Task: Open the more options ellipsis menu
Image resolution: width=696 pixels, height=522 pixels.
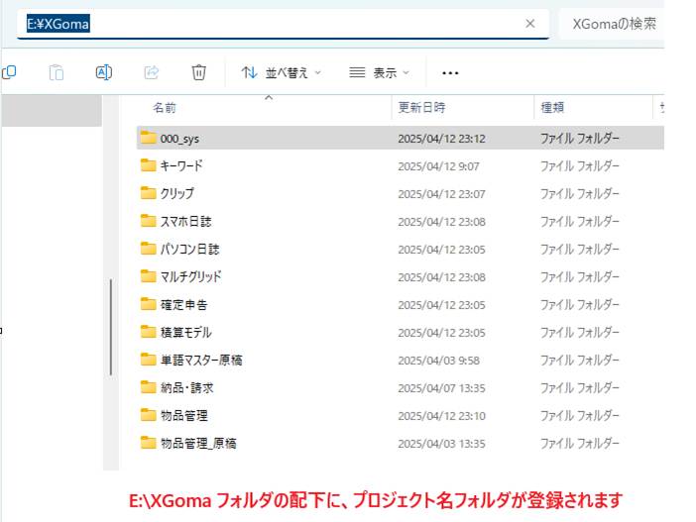Action: [x=450, y=73]
